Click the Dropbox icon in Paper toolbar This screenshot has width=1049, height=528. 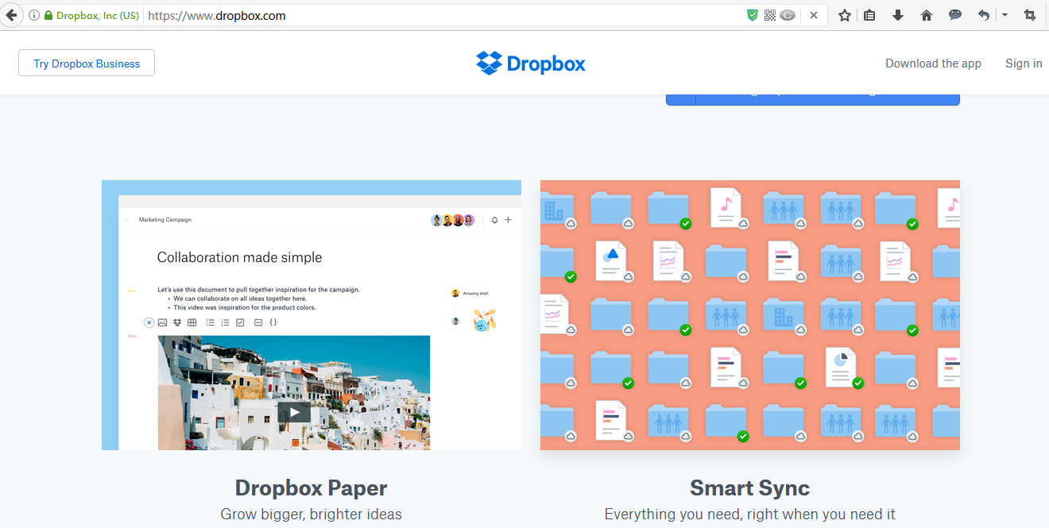[177, 322]
